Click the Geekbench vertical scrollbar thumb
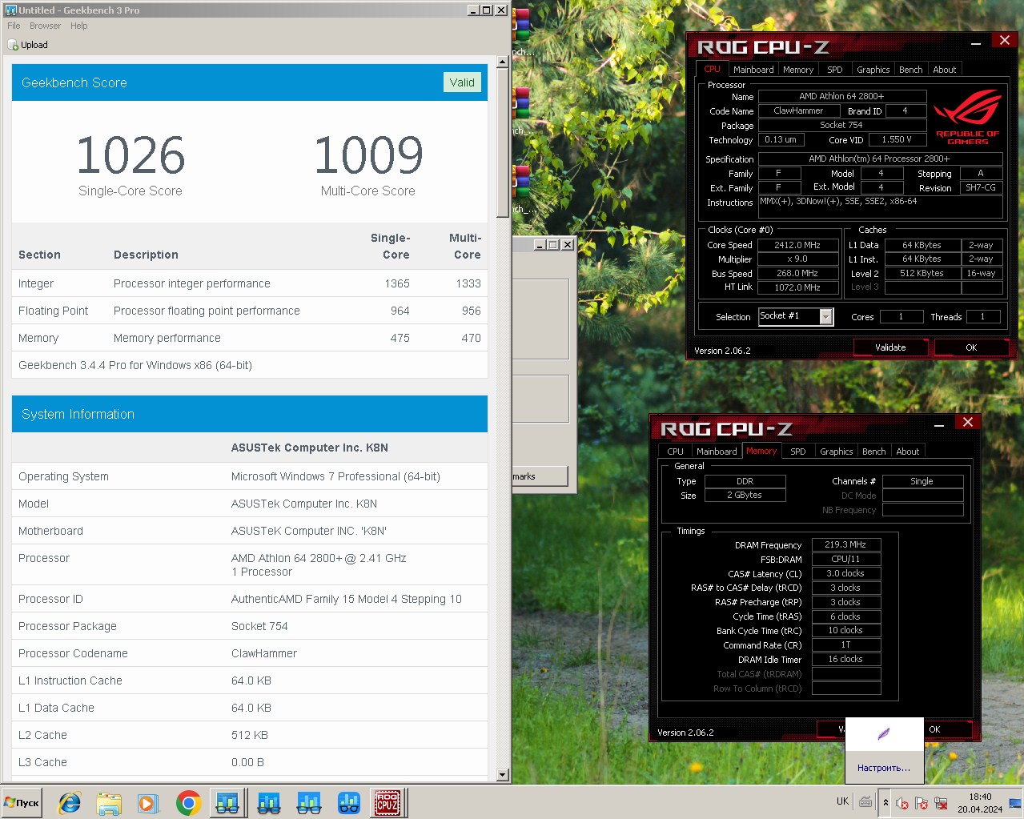 point(503,143)
